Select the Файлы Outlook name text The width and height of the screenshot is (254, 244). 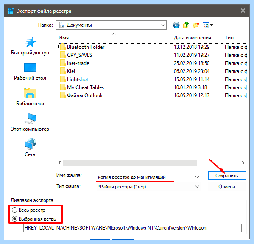pyautogui.click(x=85, y=95)
